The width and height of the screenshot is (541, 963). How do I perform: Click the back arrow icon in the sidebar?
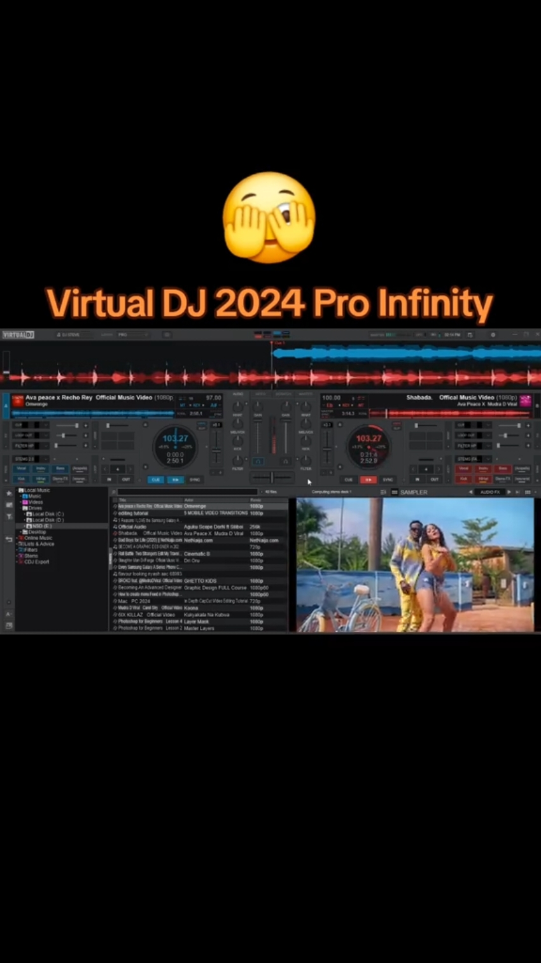pos(9,539)
